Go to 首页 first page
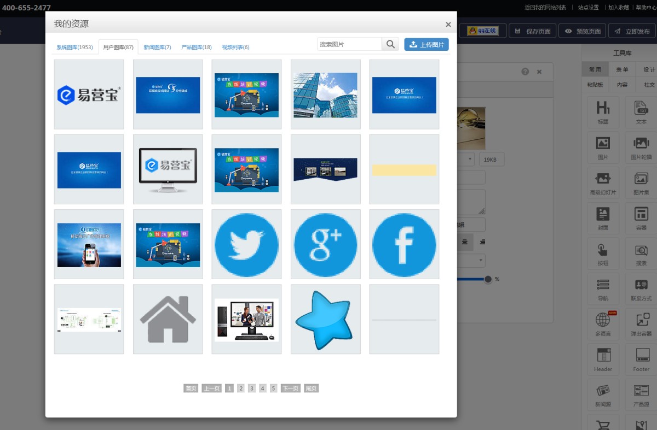 coord(191,388)
